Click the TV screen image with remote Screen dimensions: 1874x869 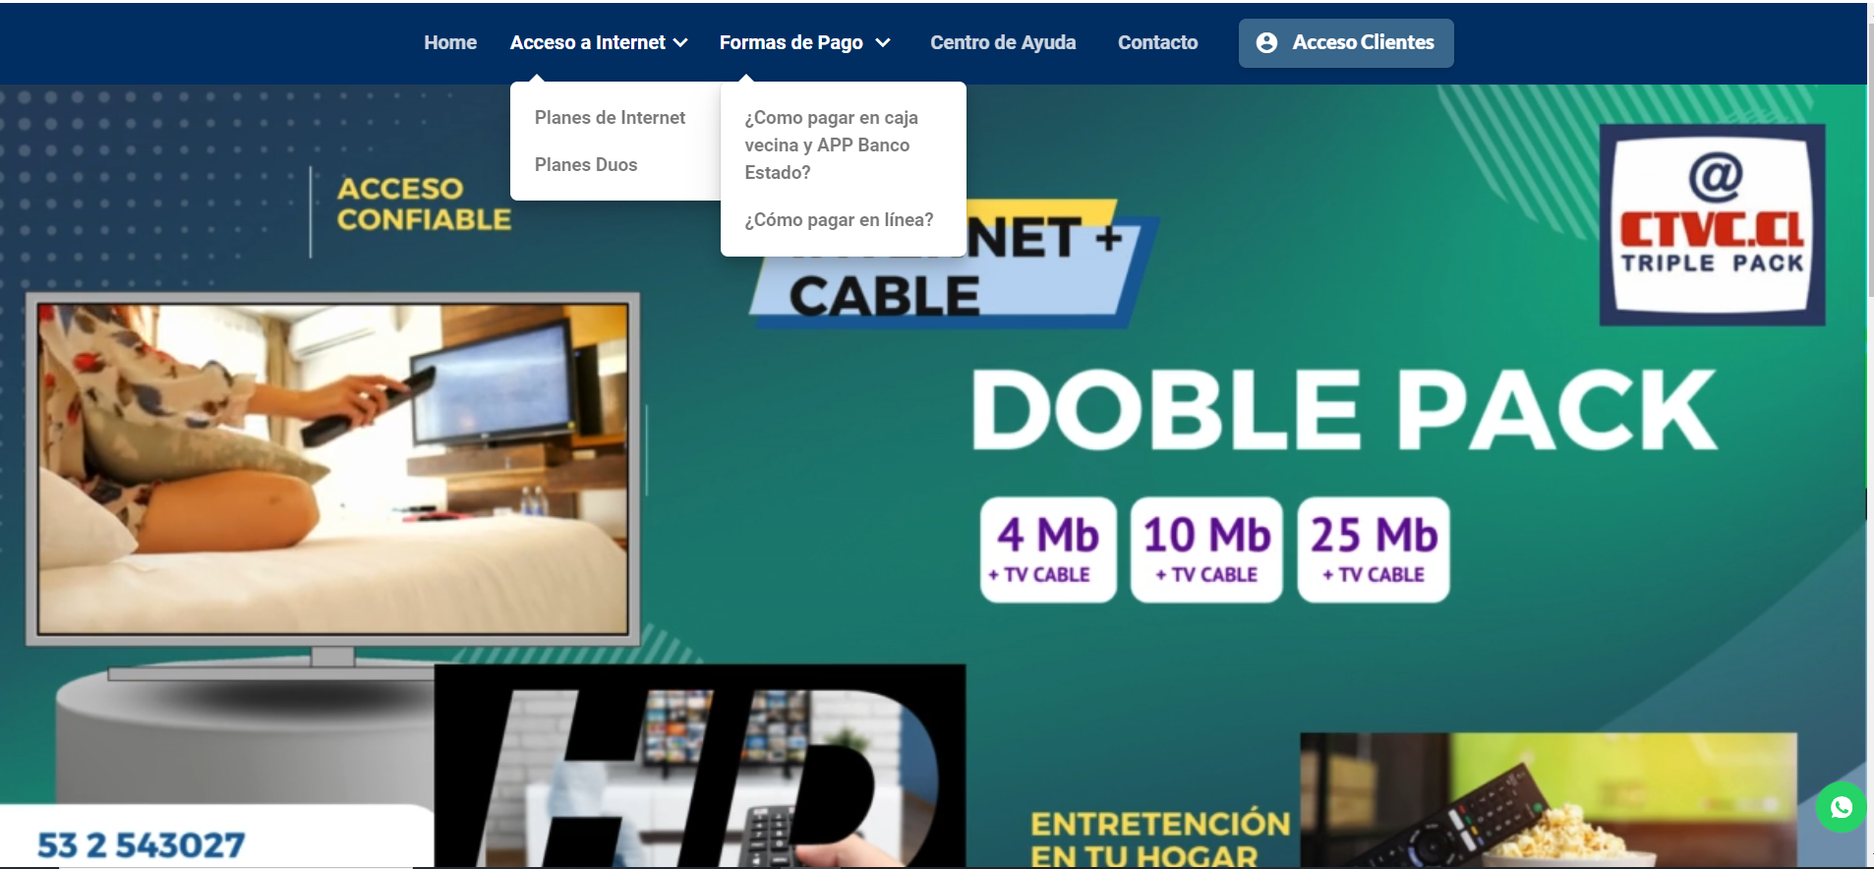point(332,469)
